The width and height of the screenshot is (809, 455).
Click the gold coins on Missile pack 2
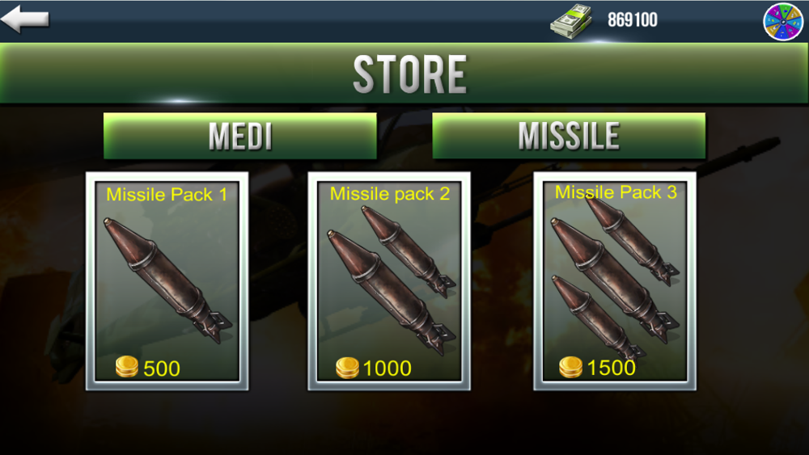(x=347, y=368)
